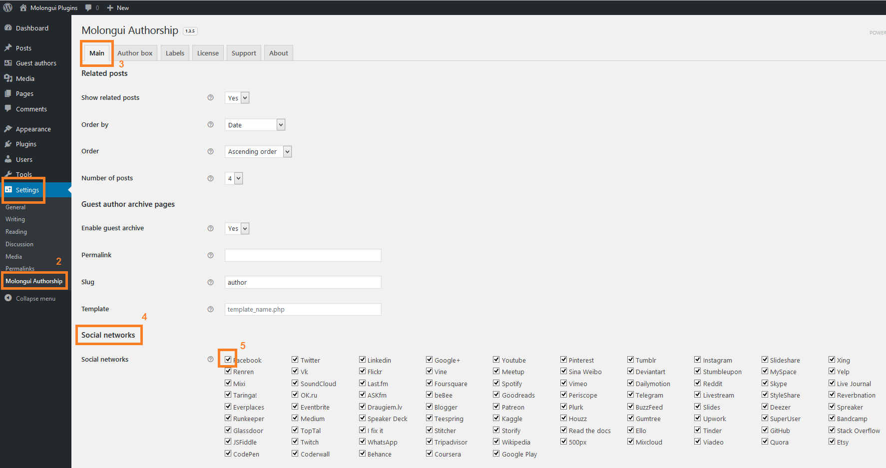
Task: Click the Slug field containing author
Action: click(x=303, y=282)
